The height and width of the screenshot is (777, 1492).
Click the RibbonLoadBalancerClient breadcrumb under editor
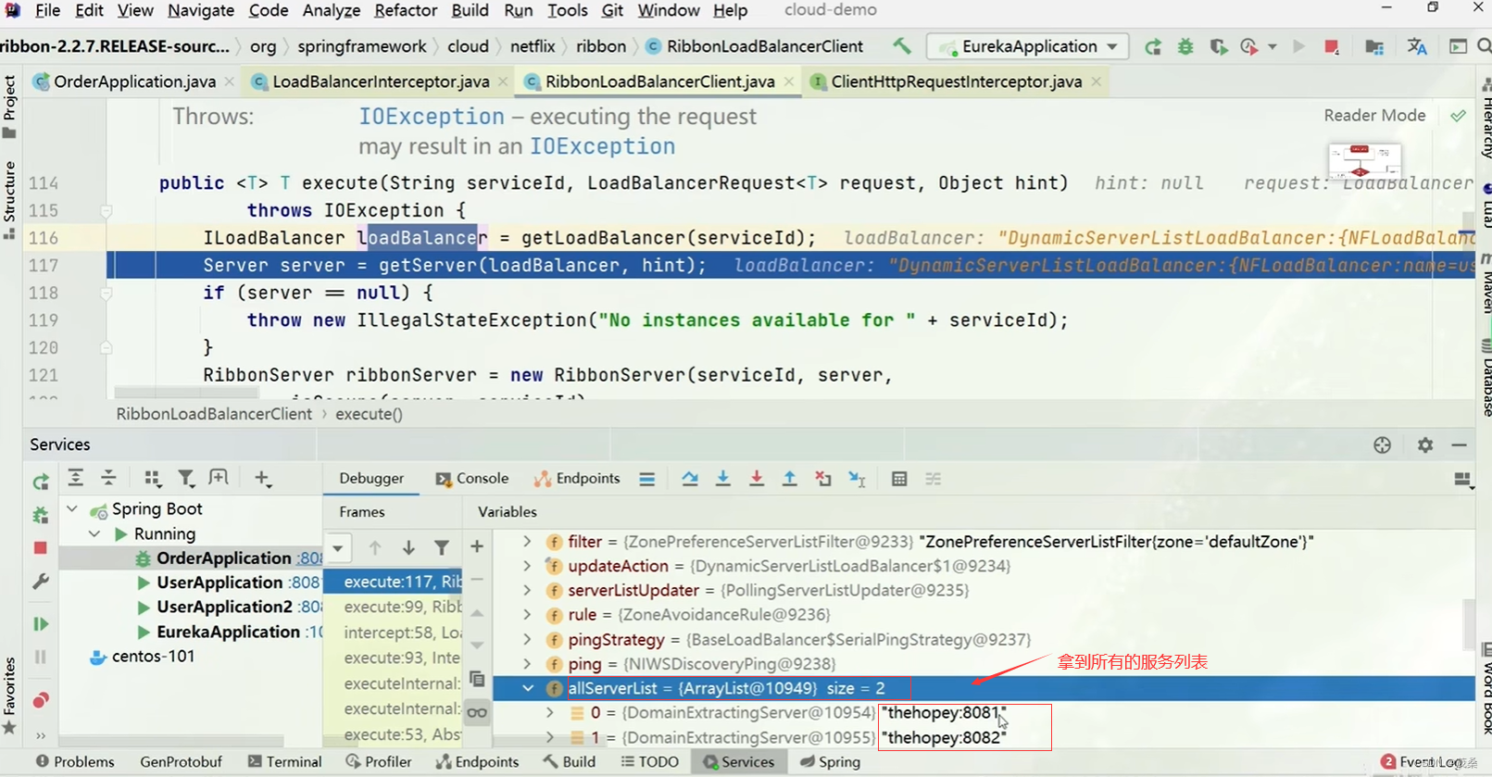pos(214,414)
